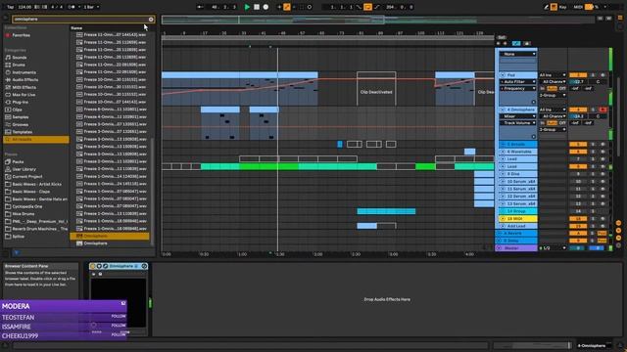The height and width of the screenshot is (352, 627).
Task: Open Frequency automation parameter dropdown
Action: click(517, 89)
